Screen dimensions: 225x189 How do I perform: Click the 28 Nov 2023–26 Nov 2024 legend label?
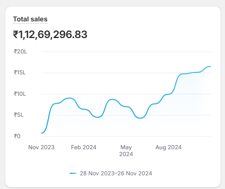116,173
